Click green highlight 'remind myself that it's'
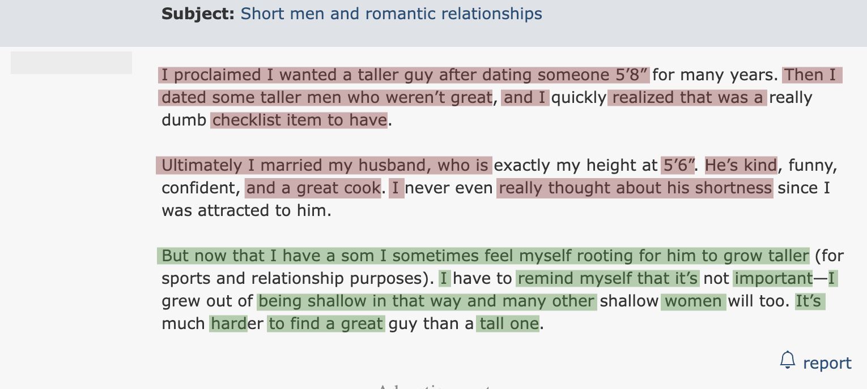 pyautogui.click(x=608, y=278)
